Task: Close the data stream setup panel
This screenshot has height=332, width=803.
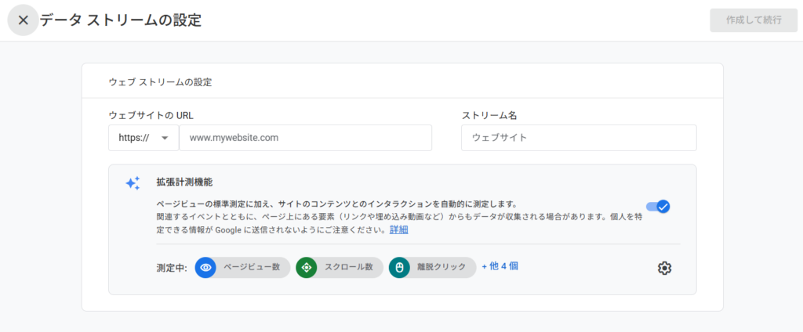Action: [x=23, y=20]
